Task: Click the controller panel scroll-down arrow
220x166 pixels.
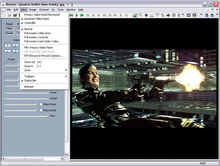Action: 67,154
